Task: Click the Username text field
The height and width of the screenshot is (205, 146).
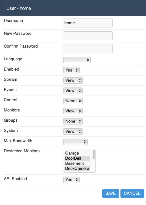Action: 88,23
